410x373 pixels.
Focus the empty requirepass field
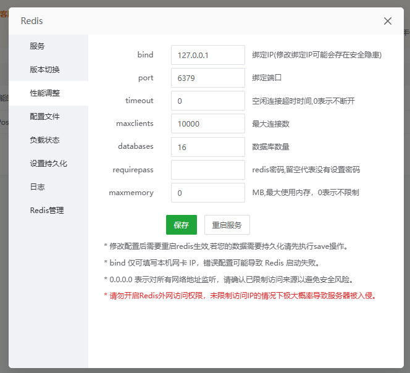click(208, 170)
